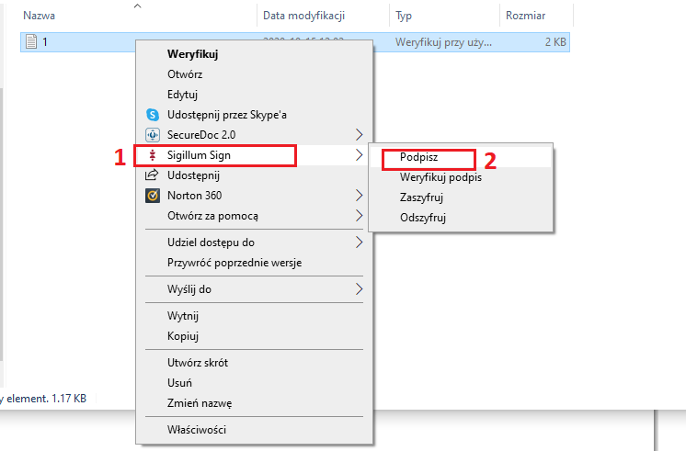
Task: Choose Odszyfruj in the submenu
Action: click(x=422, y=218)
